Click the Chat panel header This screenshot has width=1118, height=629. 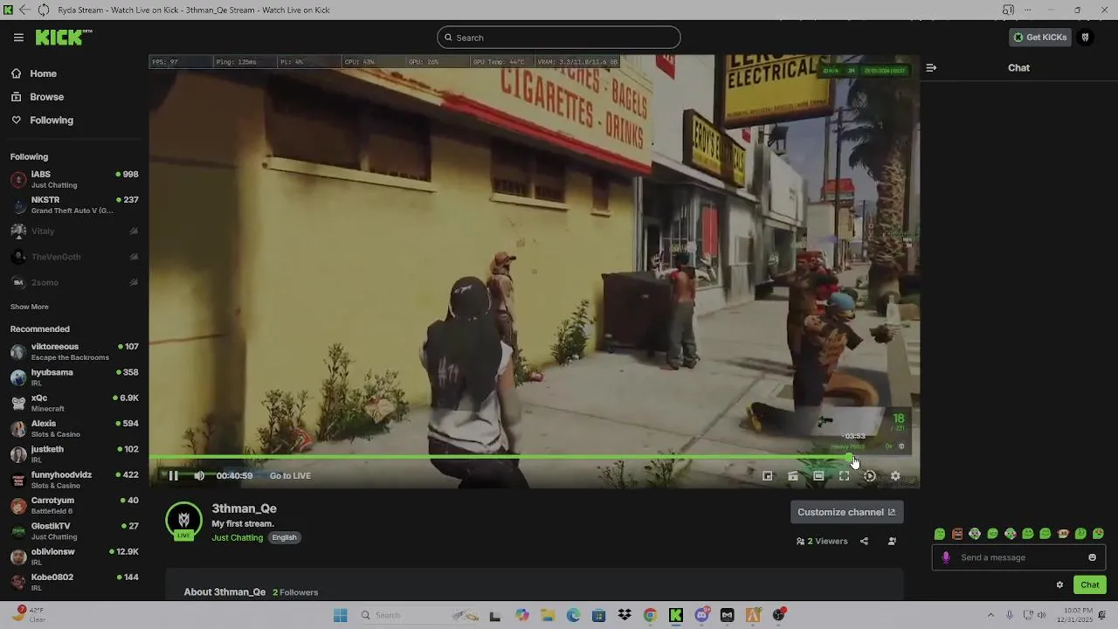1018,68
